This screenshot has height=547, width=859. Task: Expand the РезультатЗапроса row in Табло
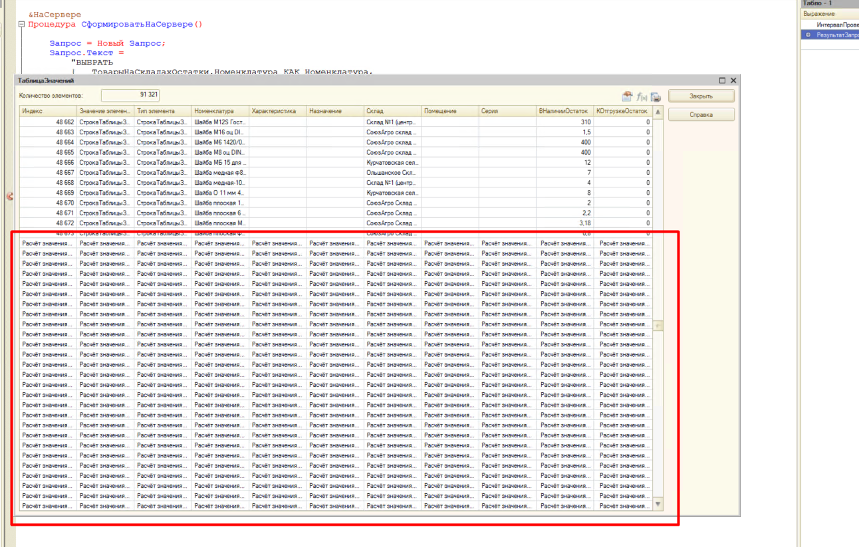tap(808, 35)
